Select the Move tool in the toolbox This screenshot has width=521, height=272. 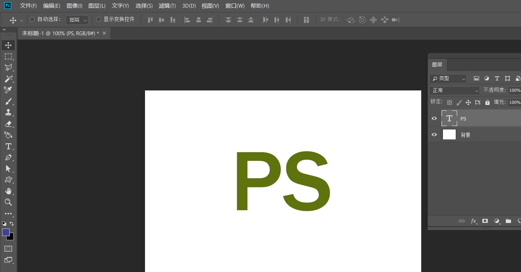(x=8, y=45)
